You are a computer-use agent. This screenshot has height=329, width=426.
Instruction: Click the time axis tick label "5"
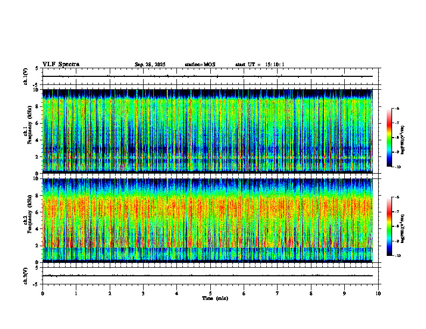210,294
